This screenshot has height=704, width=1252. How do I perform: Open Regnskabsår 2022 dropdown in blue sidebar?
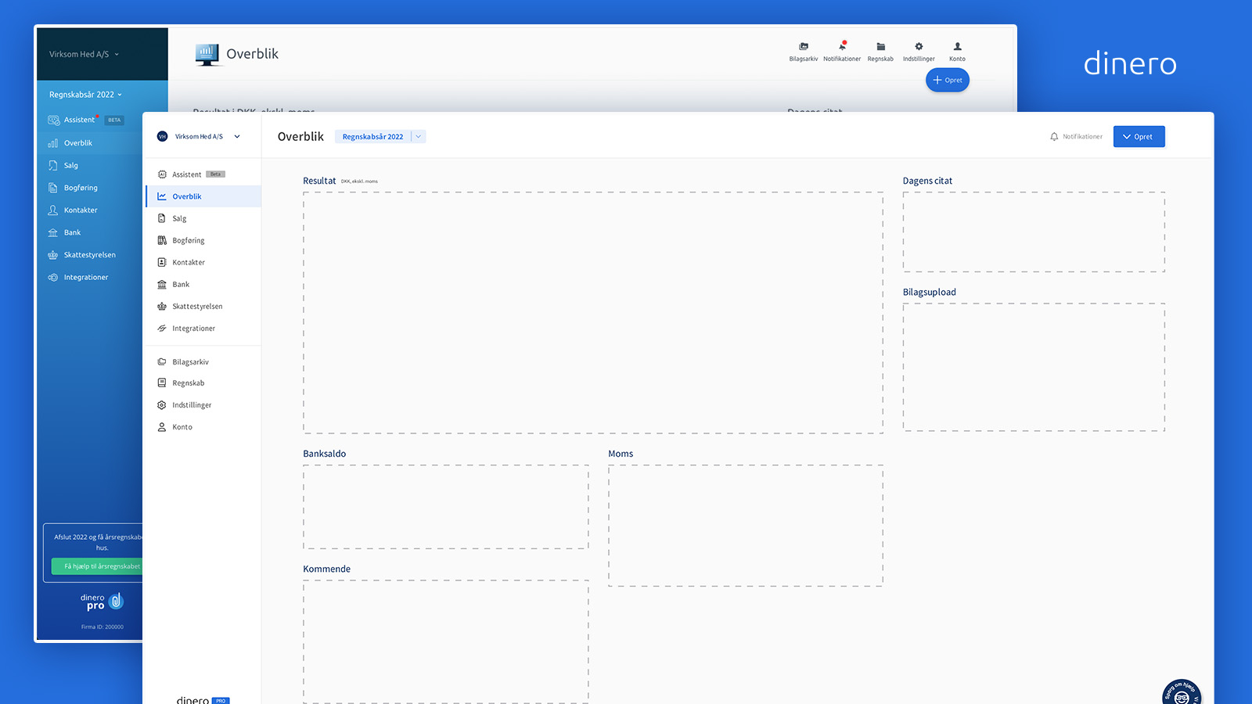coord(85,95)
